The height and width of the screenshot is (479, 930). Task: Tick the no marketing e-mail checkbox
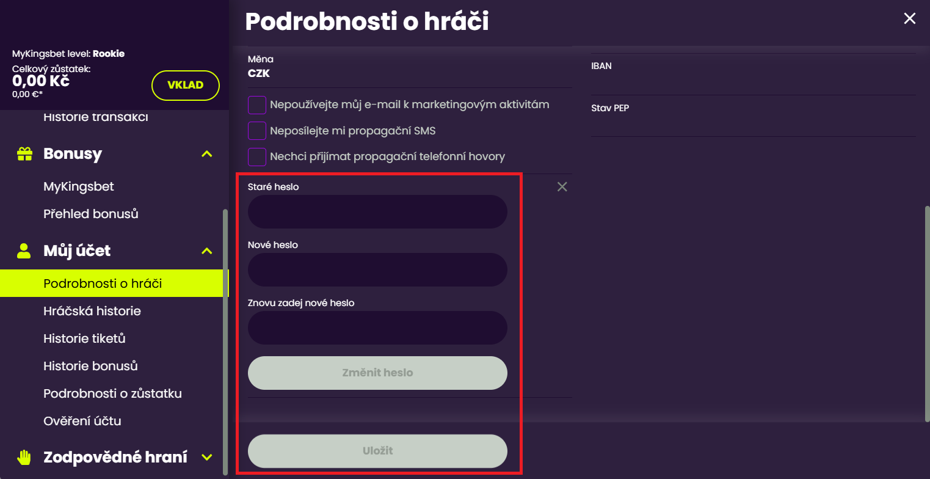pos(257,105)
